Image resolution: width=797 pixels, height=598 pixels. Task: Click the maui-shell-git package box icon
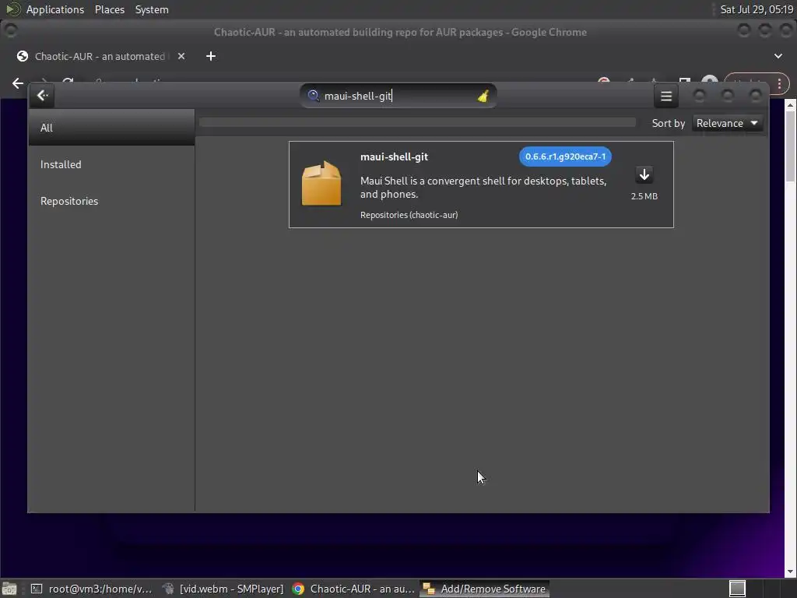click(x=321, y=184)
